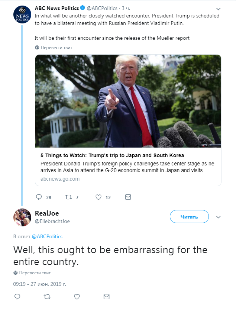The height and width of the screenshot is (310, 236).
Task: Open the 5 Things to Watch article headline
Action: tap(112, 155)
